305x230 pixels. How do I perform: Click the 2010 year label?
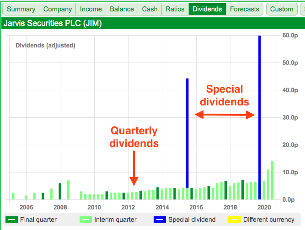click(x=94, y=207)
